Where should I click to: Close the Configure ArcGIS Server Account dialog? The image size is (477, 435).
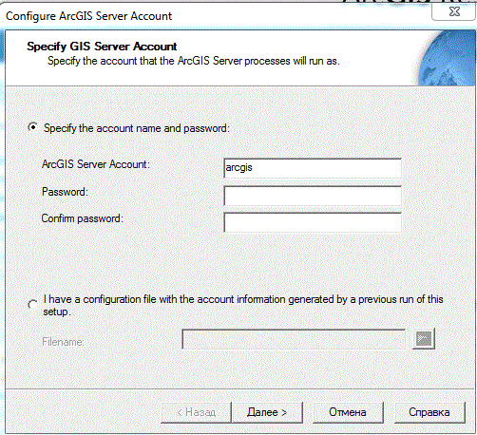coord(454,11)
